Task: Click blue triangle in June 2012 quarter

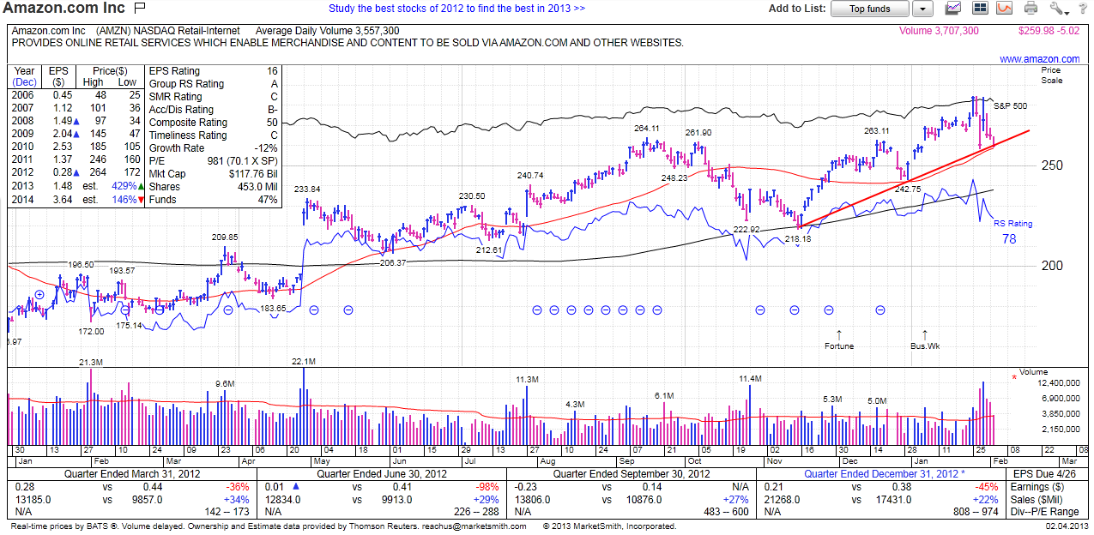Action: 296,487
